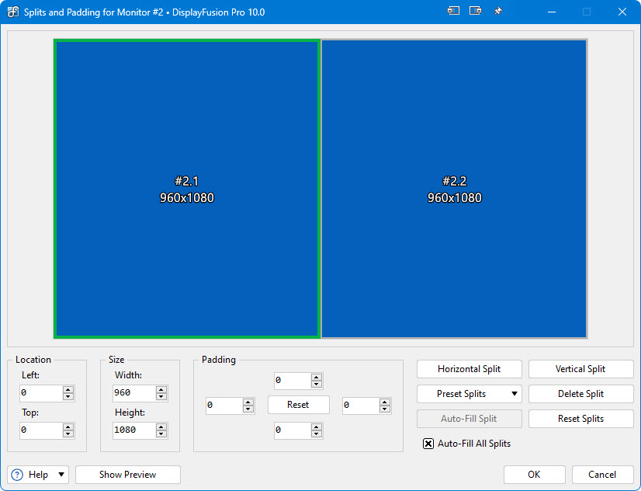641x491 pixels.
Task: Click the Horizontal Split button
Action: click(x=469, y=369)
